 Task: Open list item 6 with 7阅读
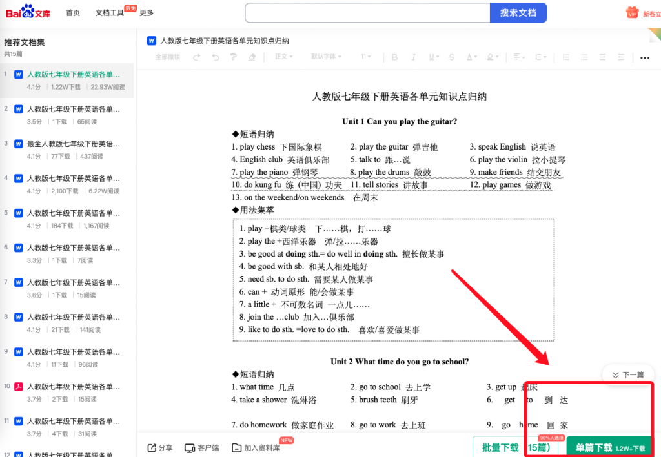click(x=67, y=254)
